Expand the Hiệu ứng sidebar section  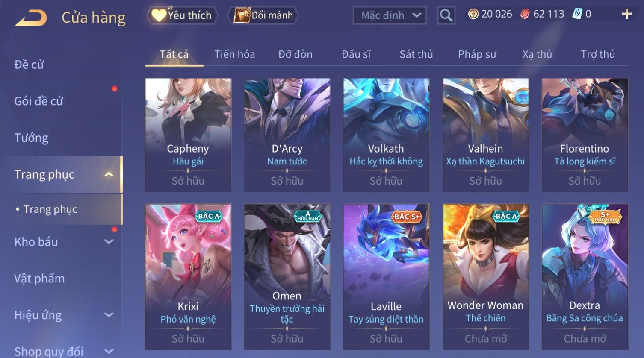tap(109, 315)
